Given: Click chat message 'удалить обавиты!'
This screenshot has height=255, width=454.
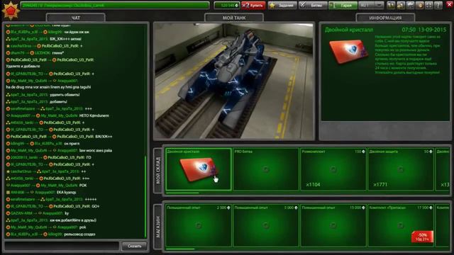Looking at the screenshot, I should coord(65,94).
